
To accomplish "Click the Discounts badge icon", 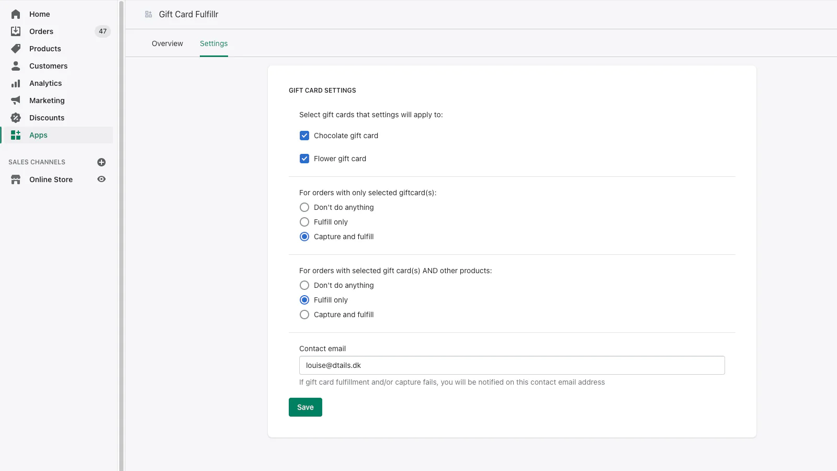I will [16, 118].
